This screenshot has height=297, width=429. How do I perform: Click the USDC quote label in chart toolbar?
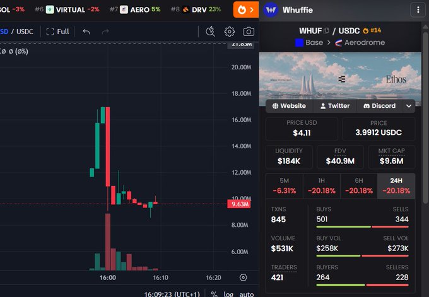pyautogui.click(x=25, y=32)
